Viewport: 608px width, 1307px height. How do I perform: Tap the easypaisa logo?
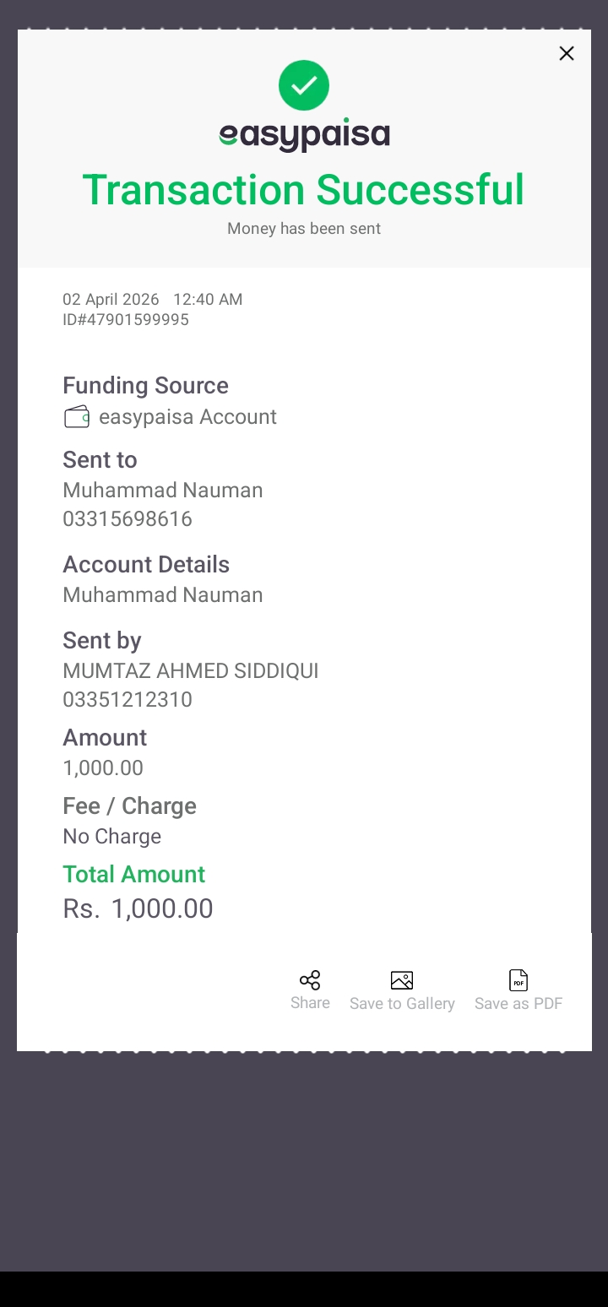pyautogui.click(x=304, y=135)
